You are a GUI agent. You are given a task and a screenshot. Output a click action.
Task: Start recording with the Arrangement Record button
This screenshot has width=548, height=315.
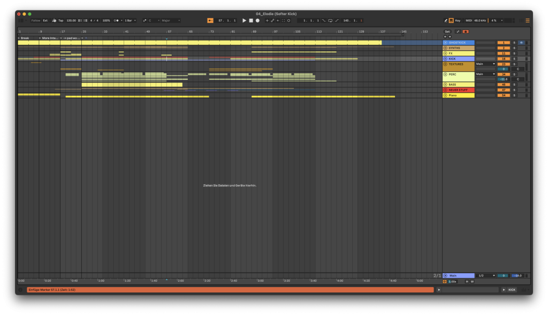[257, 20]
